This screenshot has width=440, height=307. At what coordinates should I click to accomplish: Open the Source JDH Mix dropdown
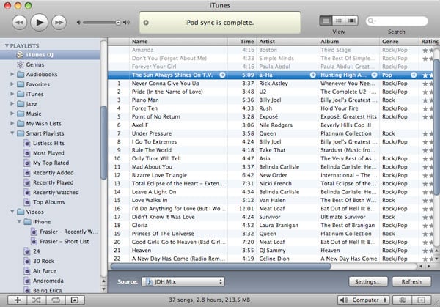tap(183, 282)
